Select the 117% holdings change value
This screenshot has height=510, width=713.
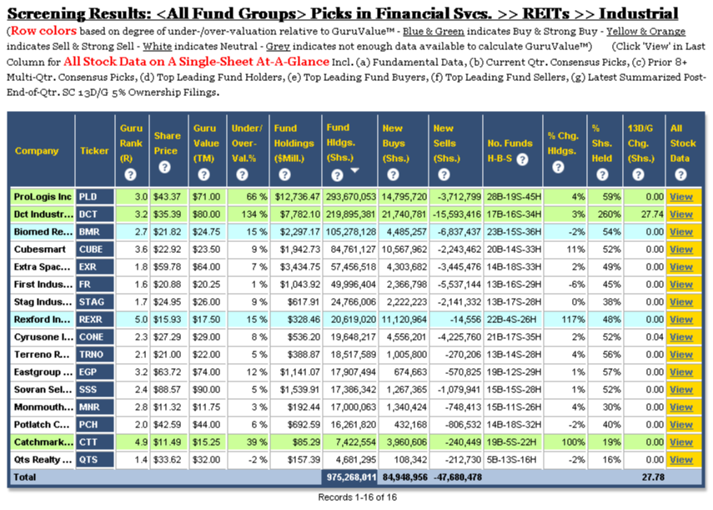coord(573,320)
